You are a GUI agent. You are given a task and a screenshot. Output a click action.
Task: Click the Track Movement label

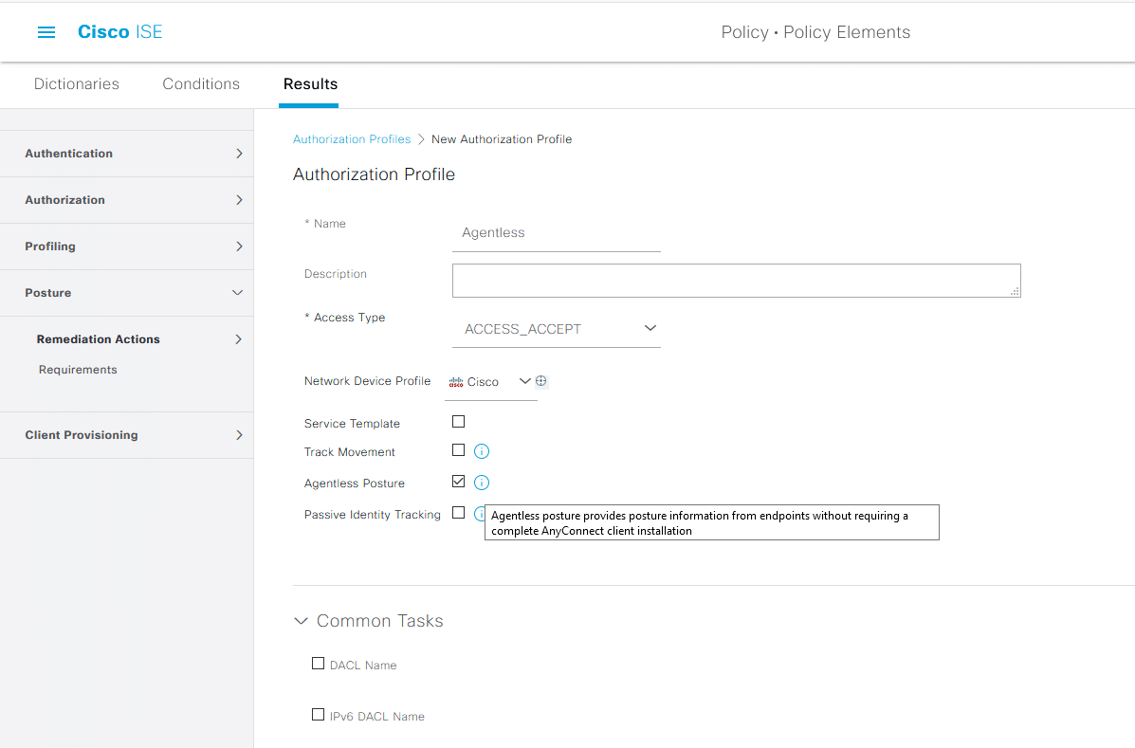350,452
